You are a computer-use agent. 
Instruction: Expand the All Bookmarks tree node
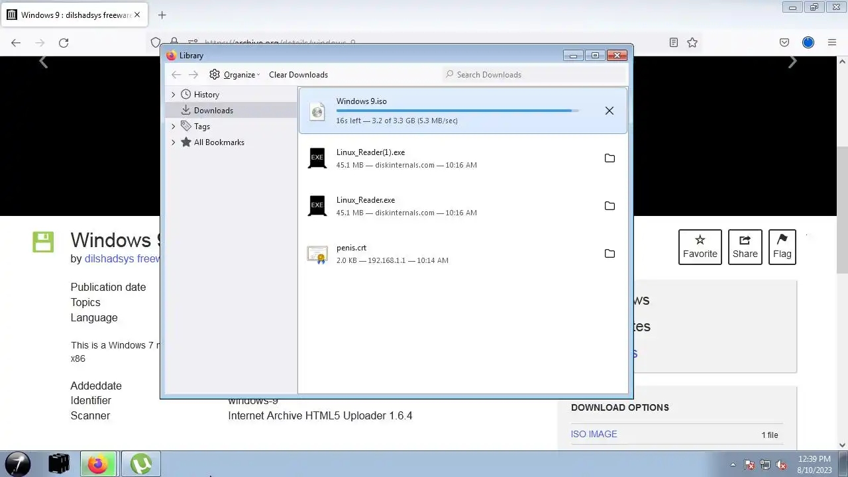[174, 142]
